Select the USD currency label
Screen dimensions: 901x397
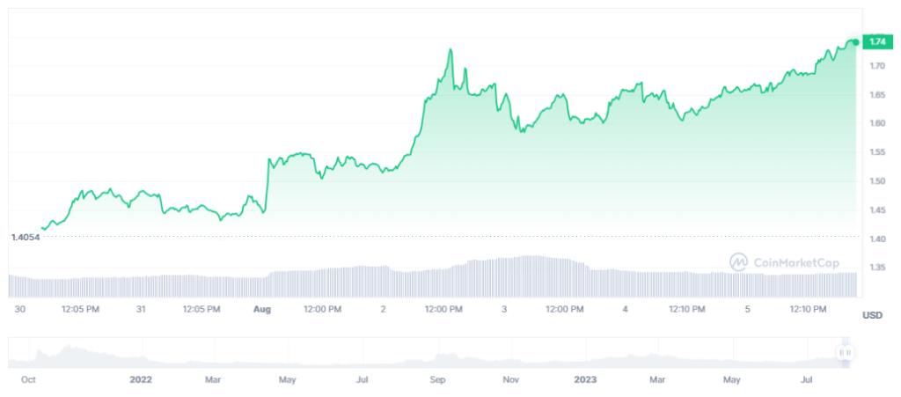tap(872, 315)
